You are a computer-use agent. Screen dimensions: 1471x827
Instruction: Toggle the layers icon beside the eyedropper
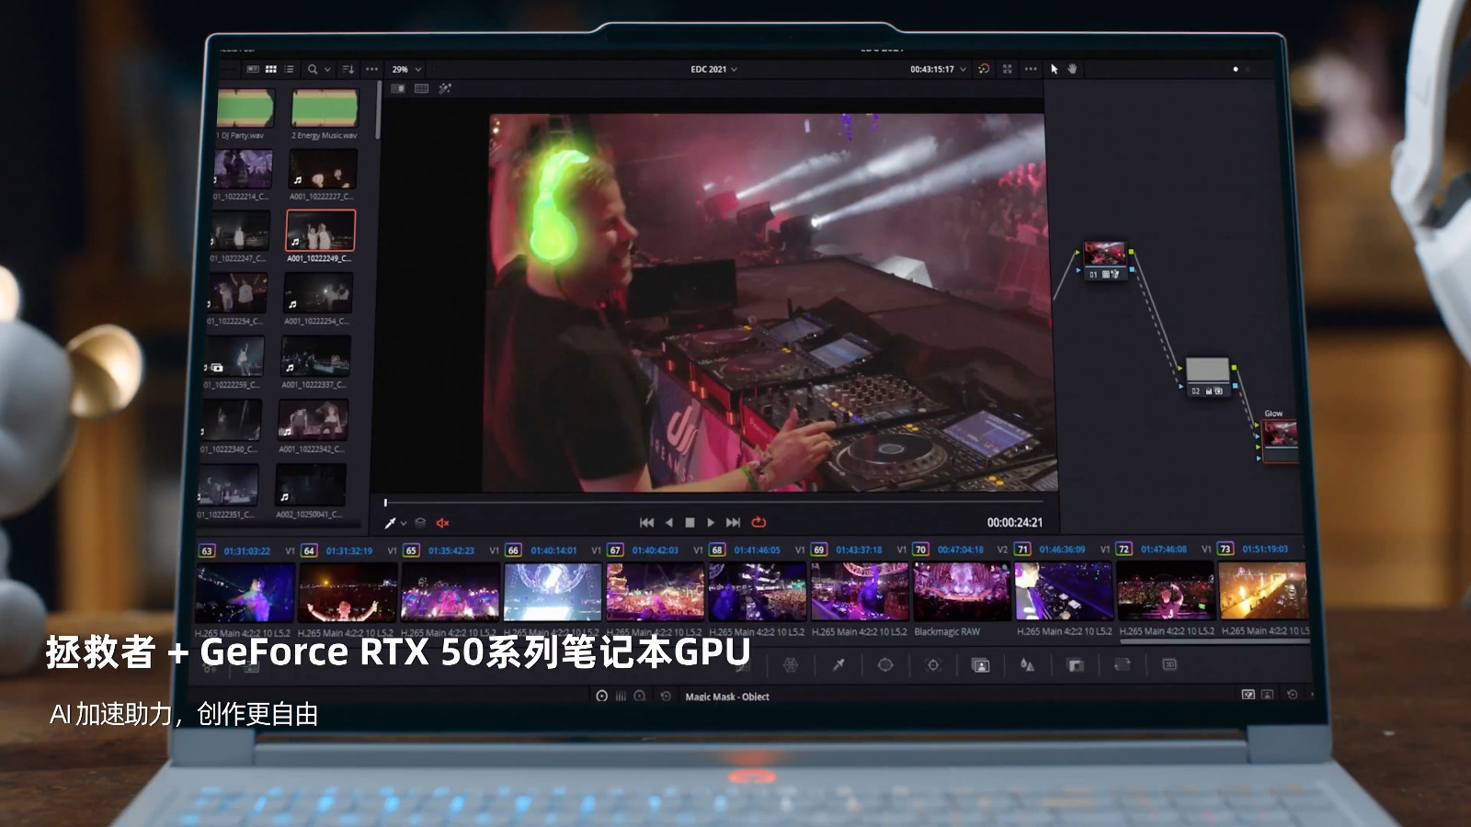420,523
